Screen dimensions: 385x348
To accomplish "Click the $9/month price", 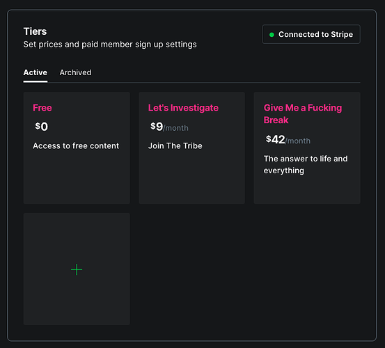I will pos(169,127).
